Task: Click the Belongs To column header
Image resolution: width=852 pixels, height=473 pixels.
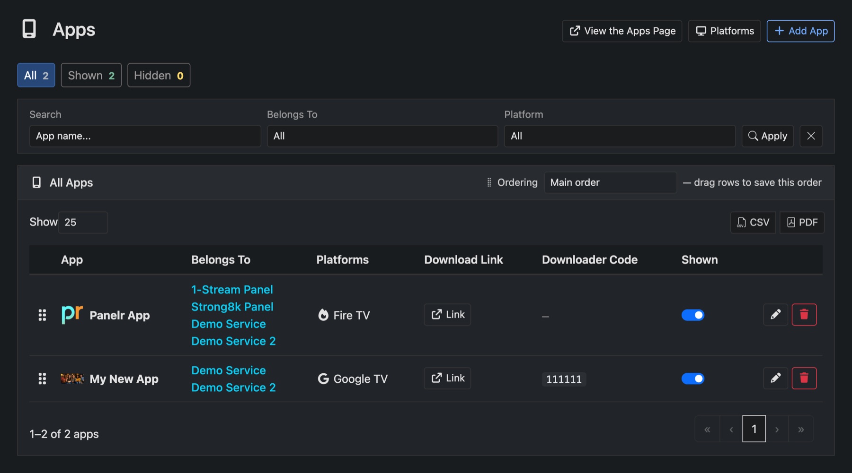Action: coord(221,260)
